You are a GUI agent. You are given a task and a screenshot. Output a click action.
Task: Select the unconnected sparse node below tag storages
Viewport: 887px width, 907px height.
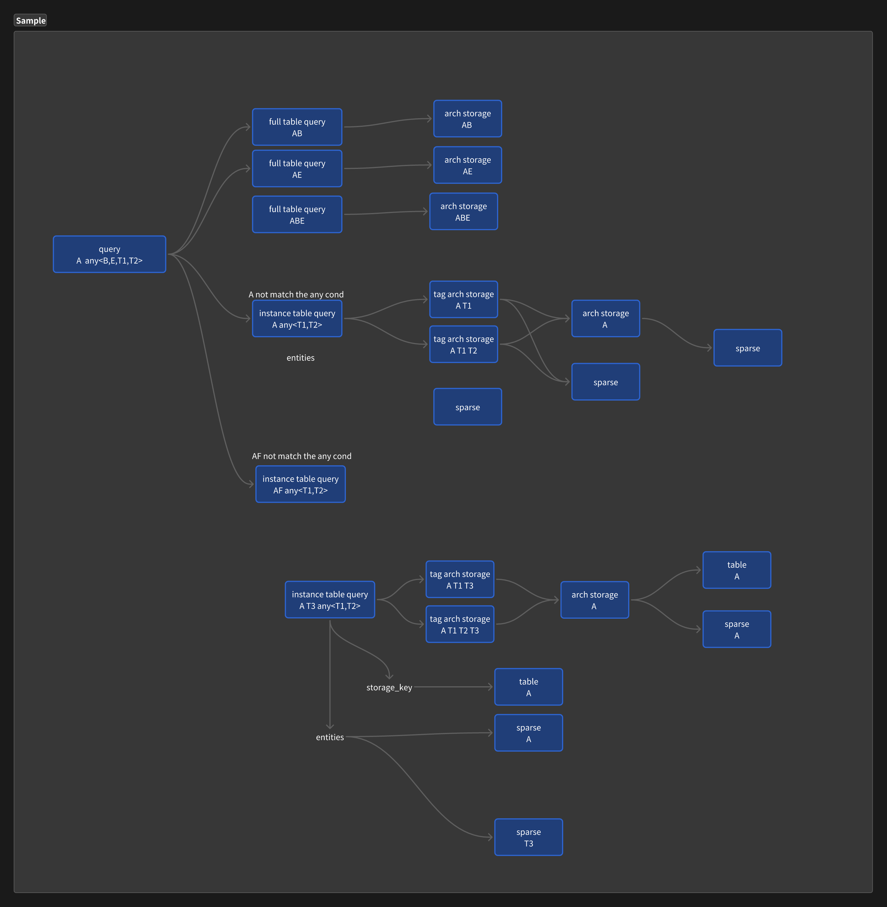(x=467, y=407)
